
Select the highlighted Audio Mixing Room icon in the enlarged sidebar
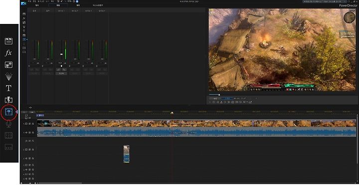pos(8,112)
